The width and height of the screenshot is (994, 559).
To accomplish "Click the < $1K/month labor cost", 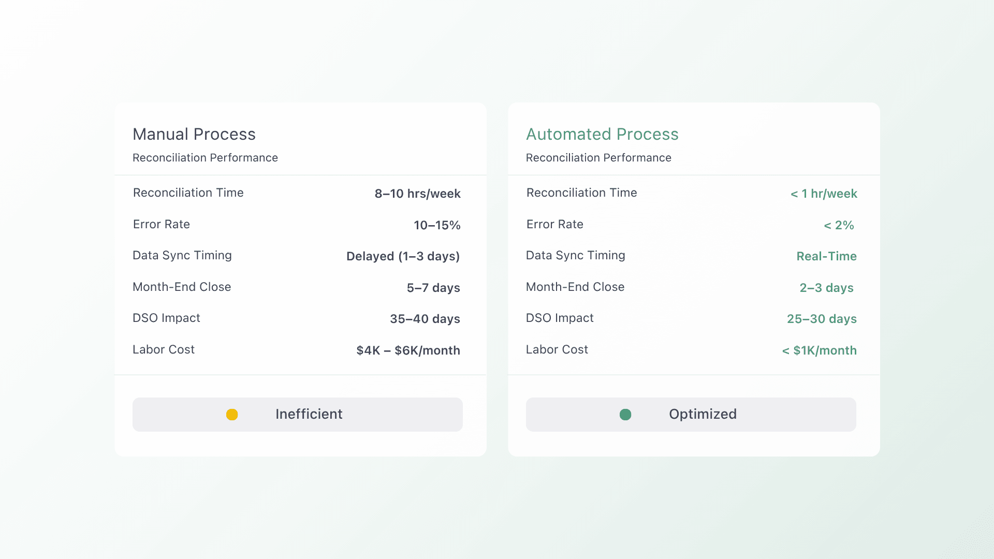I will (819, 350).
